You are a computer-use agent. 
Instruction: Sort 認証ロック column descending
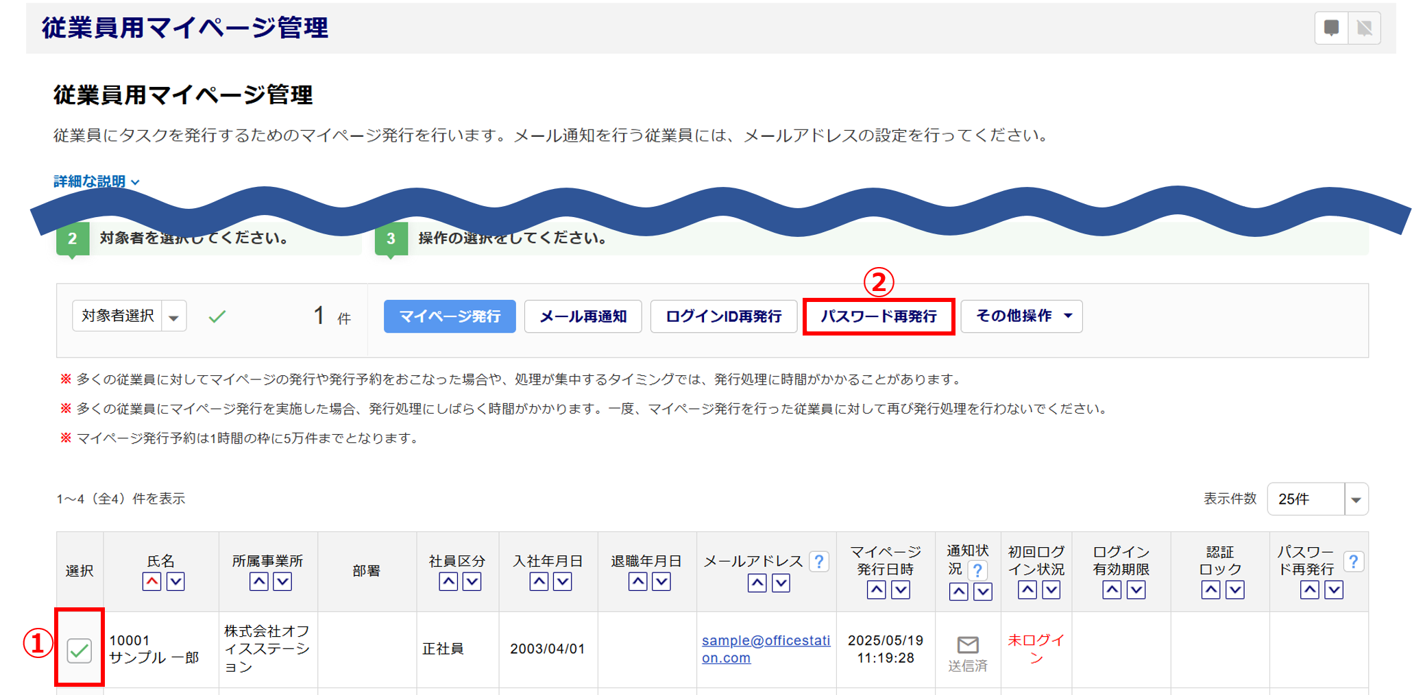click(1234, 590)
